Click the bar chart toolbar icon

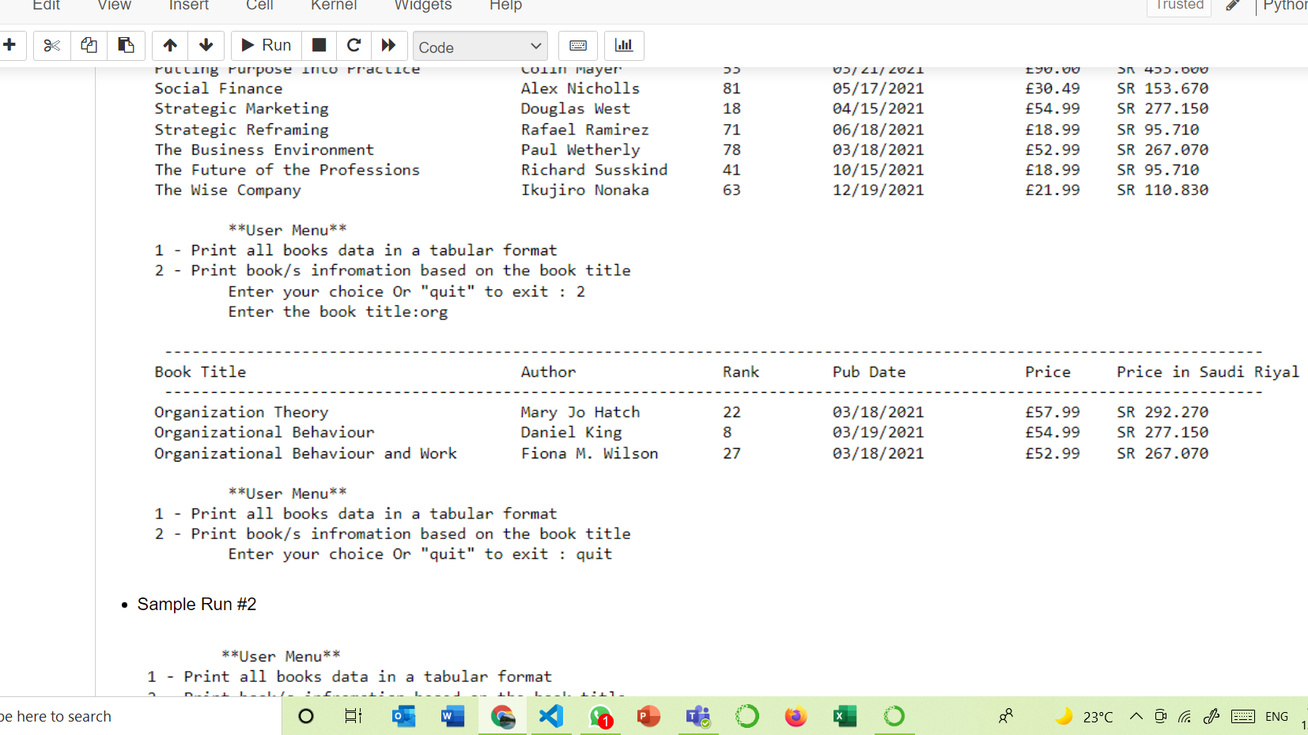click(624, 45)
